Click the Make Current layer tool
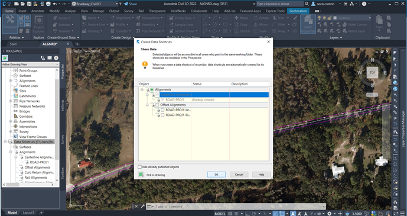407x216 pixels. point(355,24)
